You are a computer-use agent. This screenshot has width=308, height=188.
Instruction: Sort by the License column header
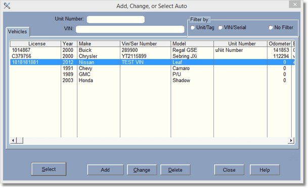pyautogui.click(x=35, y=43)
